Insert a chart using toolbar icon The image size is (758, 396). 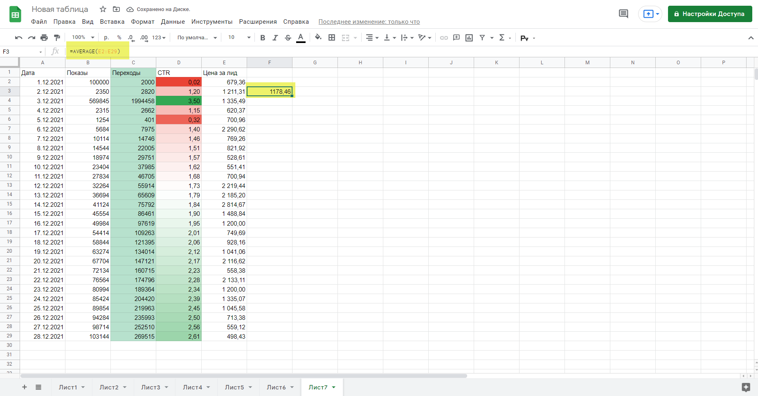[x=469, y=38]
